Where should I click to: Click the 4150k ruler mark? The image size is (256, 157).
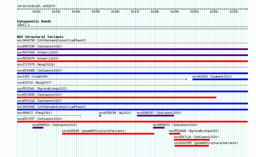pos(194,12)
